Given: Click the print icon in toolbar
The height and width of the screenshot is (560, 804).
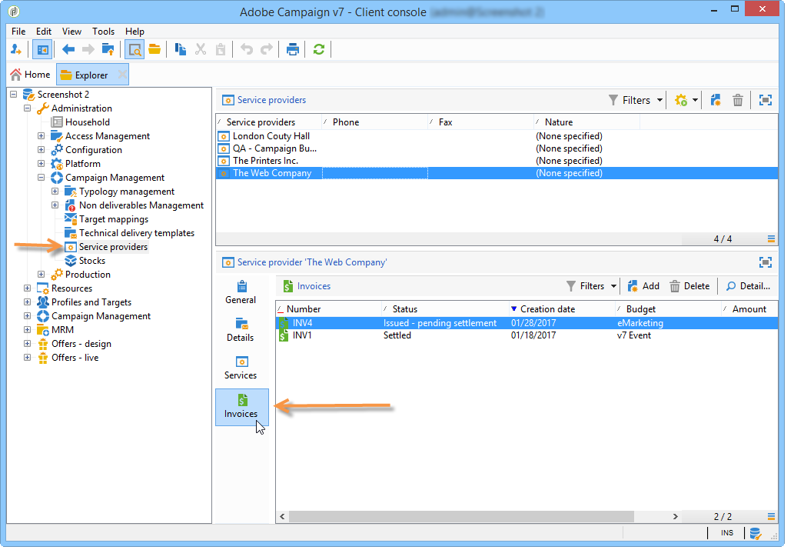Looking at the screenshot, I should (x=293, y=50).
